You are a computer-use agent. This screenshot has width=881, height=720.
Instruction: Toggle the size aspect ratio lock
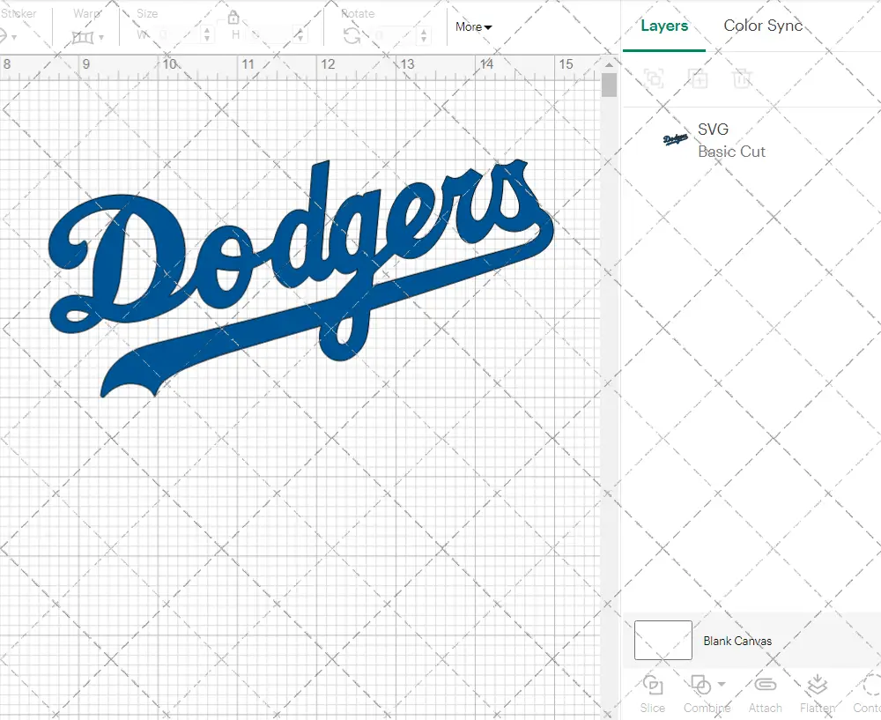(233, 18)
